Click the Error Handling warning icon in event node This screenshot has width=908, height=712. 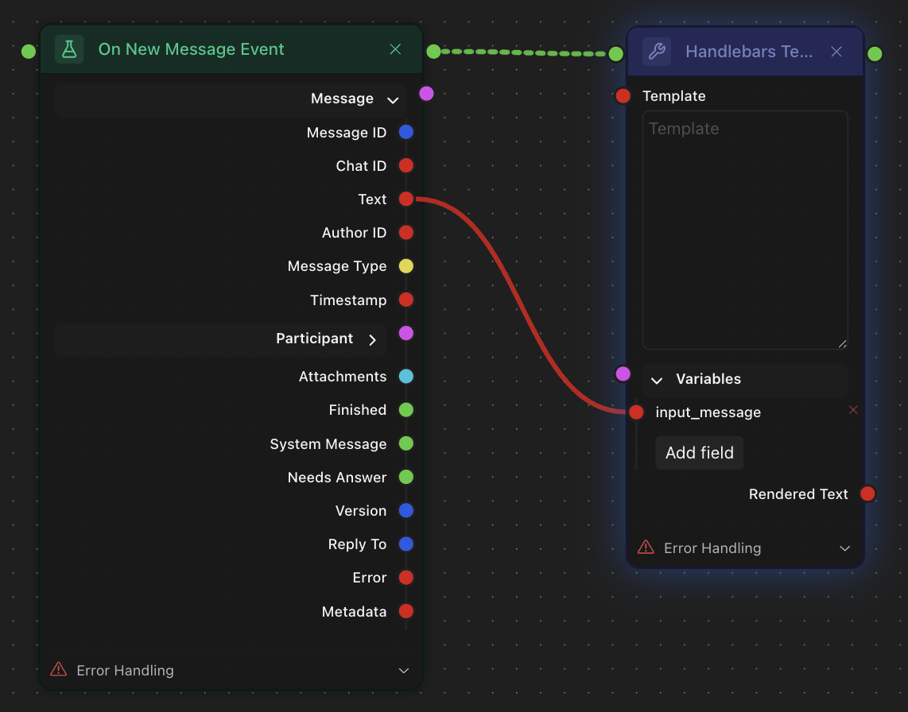[59, 670]
